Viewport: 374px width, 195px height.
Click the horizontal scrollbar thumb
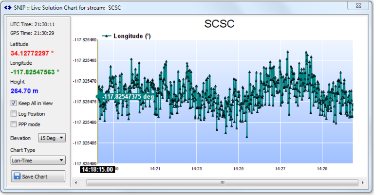tap(222, 183)
